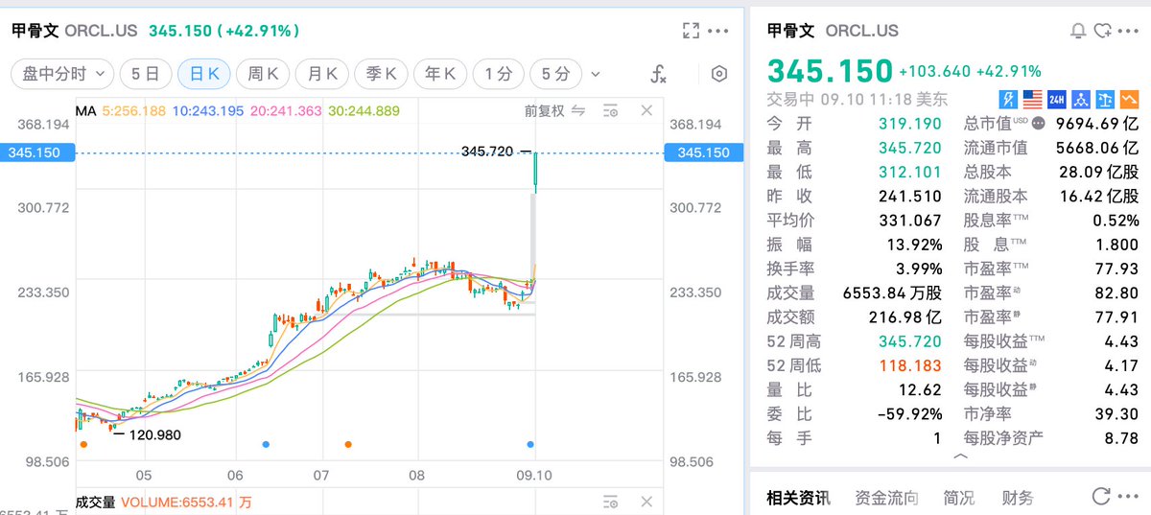Expand more time-interval options chevron
Viewport: 1151px width, 515px height.
click(596, 74)
